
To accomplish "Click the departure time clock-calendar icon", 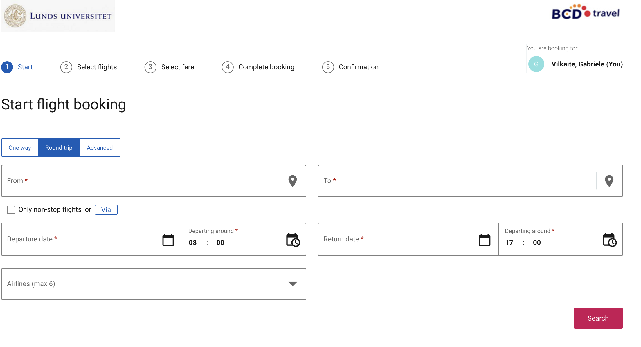I will tap(293, 240).
